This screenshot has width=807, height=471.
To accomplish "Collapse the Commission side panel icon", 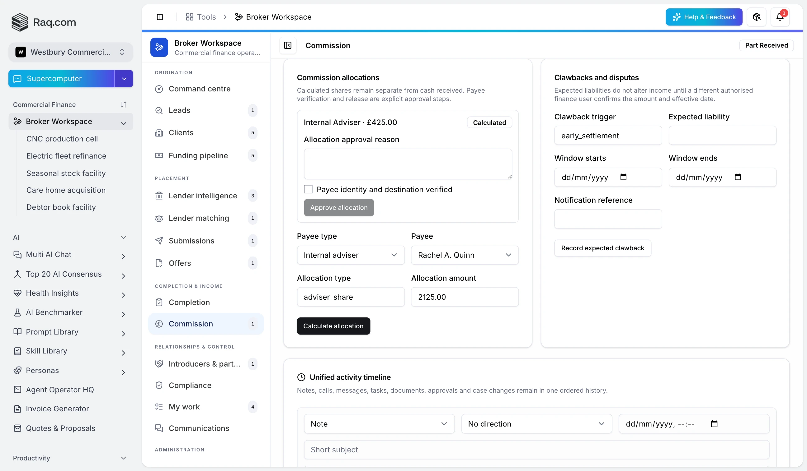I will (x=288, y=45).
